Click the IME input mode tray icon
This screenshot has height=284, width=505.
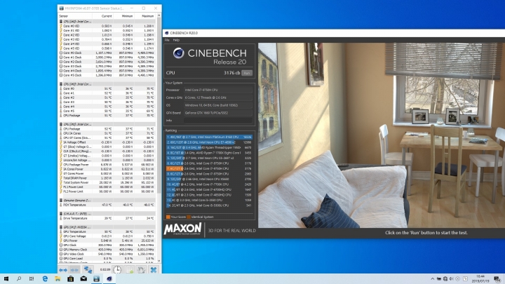click(466, 279)
